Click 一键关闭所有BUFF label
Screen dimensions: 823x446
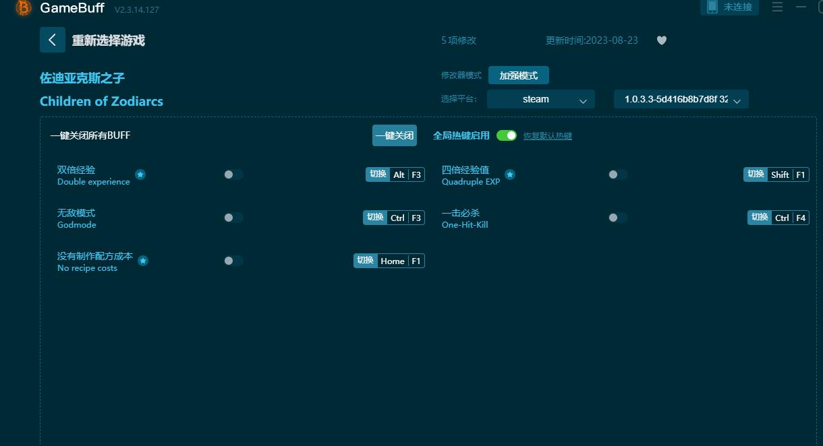pyautogui.click(x=90, y=135)
